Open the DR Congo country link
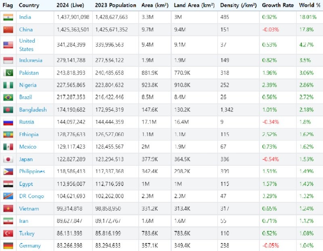Viewport: 323px width, 251px height. click(31, 196)
